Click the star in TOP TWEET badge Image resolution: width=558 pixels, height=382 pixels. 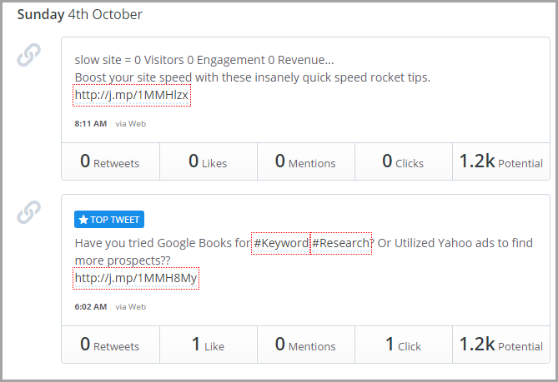tap(83, 220)
